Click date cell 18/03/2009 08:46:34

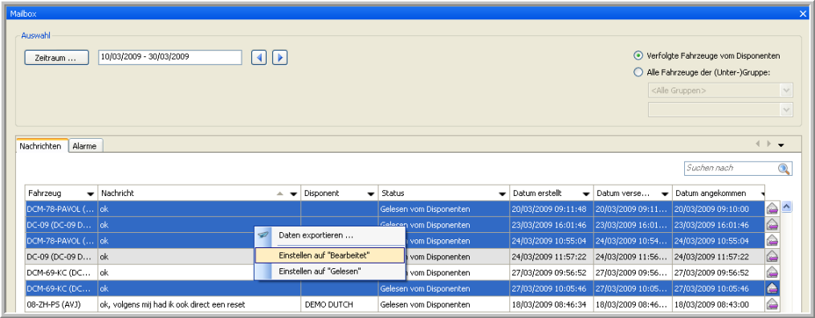[552, 304]
